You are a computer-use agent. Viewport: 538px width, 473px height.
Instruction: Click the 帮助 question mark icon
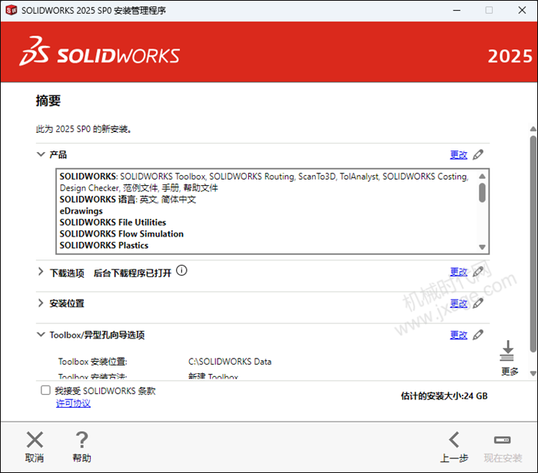pos(81,440)
